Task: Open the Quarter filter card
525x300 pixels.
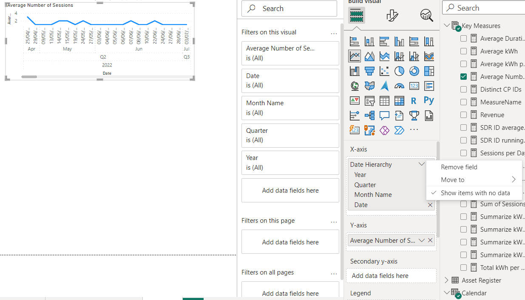Action: pos(290,135)
